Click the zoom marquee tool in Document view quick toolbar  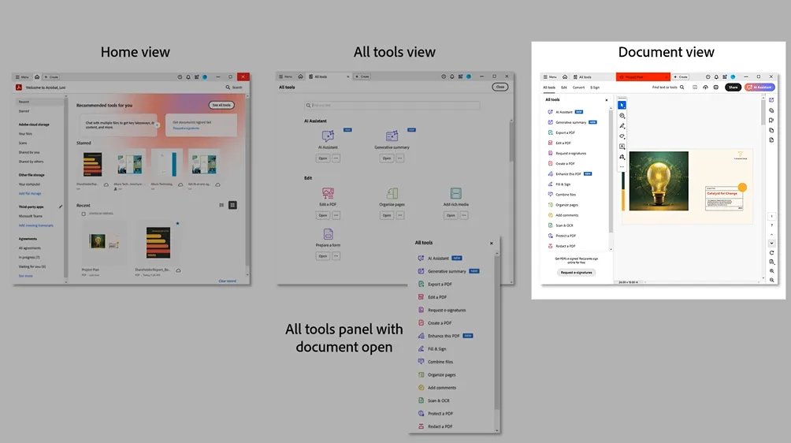pyautogui.click(x=622, y=116)
